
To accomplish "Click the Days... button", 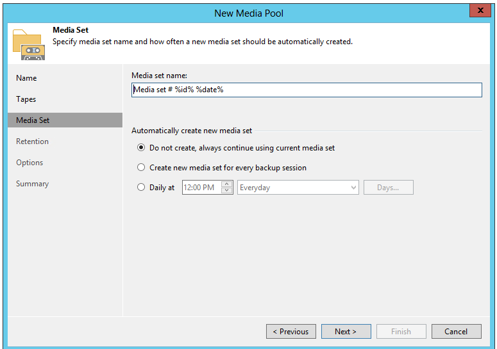I will (388, 188).
